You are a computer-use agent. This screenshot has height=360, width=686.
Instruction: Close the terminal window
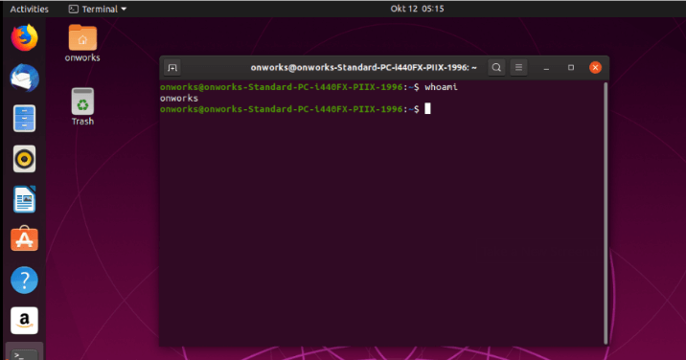(595, 67)
